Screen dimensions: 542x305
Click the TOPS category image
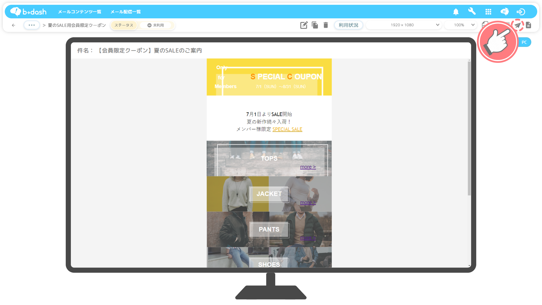click(x=269, y=158)
